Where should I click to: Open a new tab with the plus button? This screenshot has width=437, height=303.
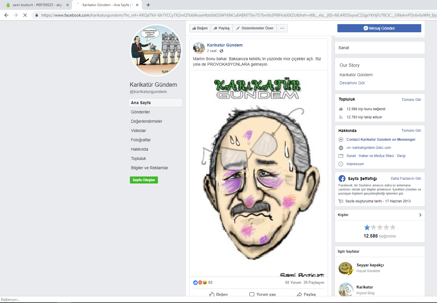coord(148,5)
